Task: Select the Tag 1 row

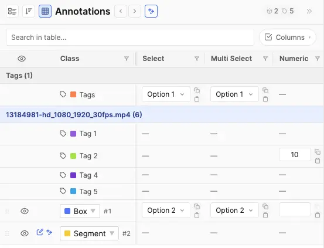Action: (162, 134)
